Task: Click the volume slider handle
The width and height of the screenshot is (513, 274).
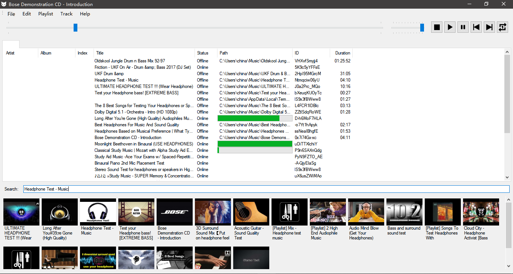Action: (422, 27)
